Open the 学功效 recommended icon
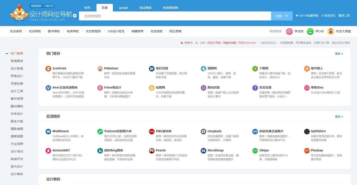The height and width of the screenshot is (185, 357). pyautogui.click(x=289, y=32)
